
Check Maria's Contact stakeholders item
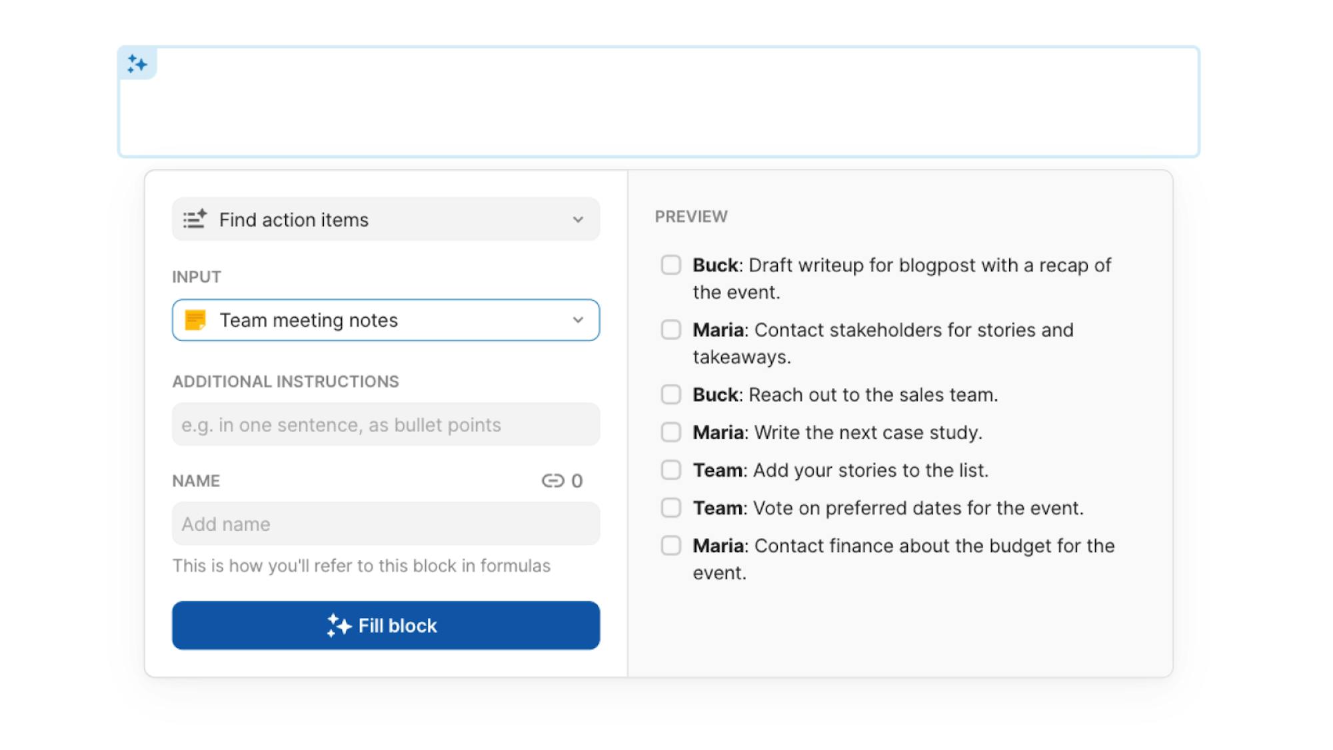point(670,329)
